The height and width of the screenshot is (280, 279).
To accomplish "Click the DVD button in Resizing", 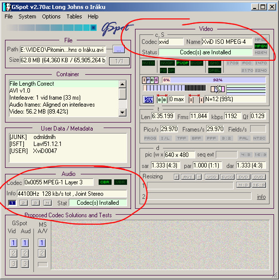I will pos(243,177).
